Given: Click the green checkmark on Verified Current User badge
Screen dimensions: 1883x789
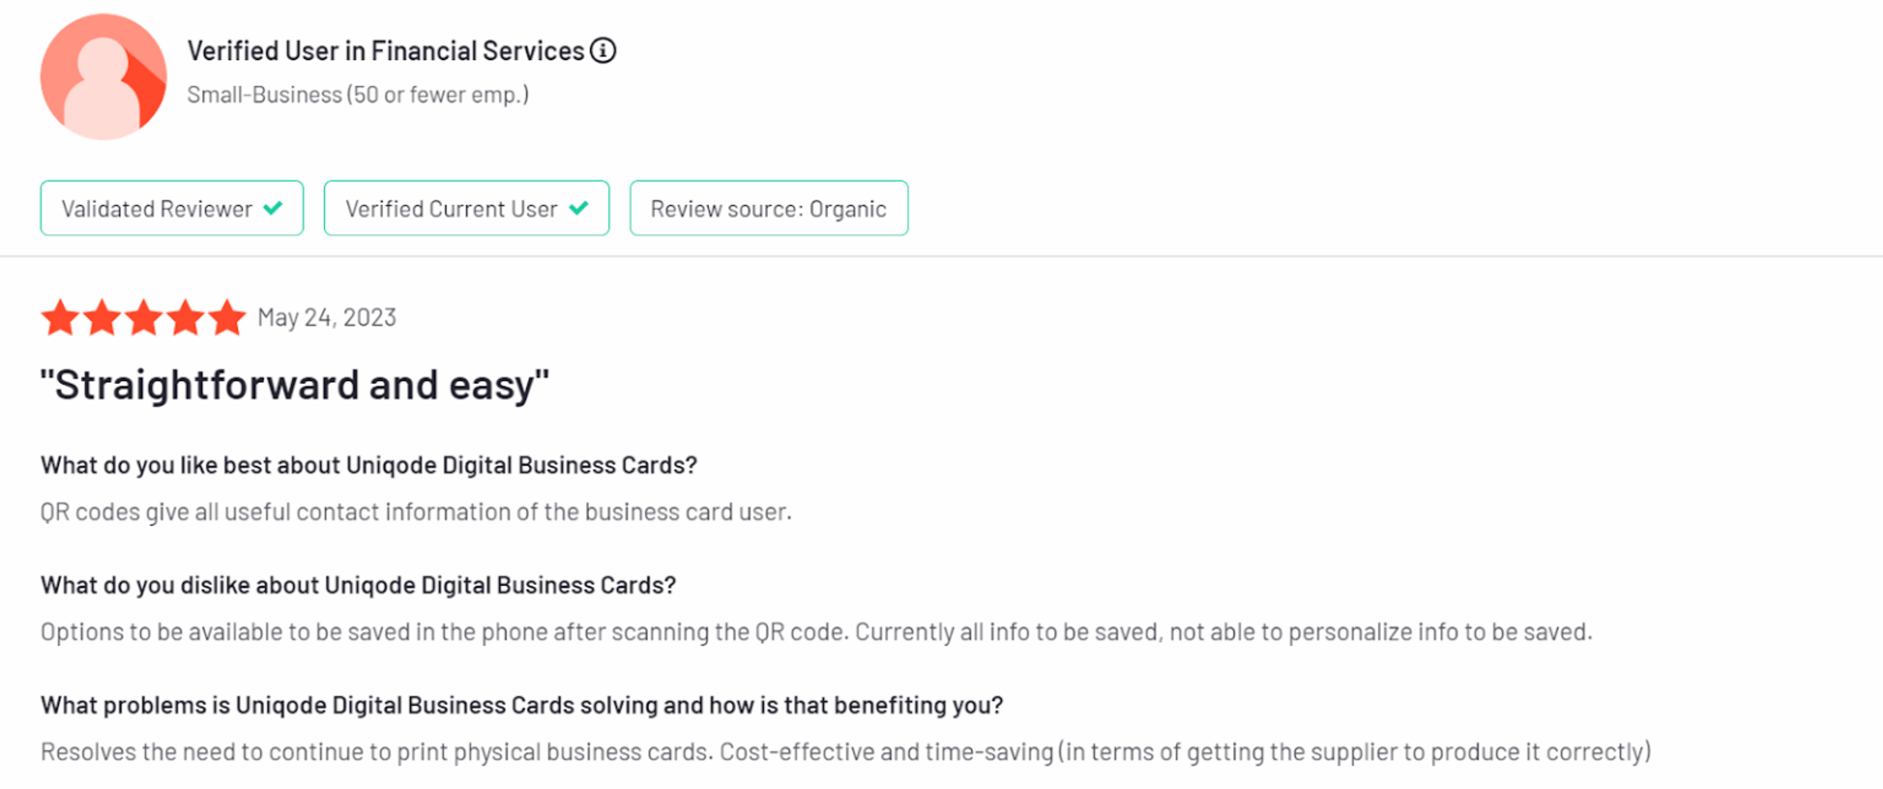Looking at the screenshot, I should pyautogui.click(x=578, y=207).
